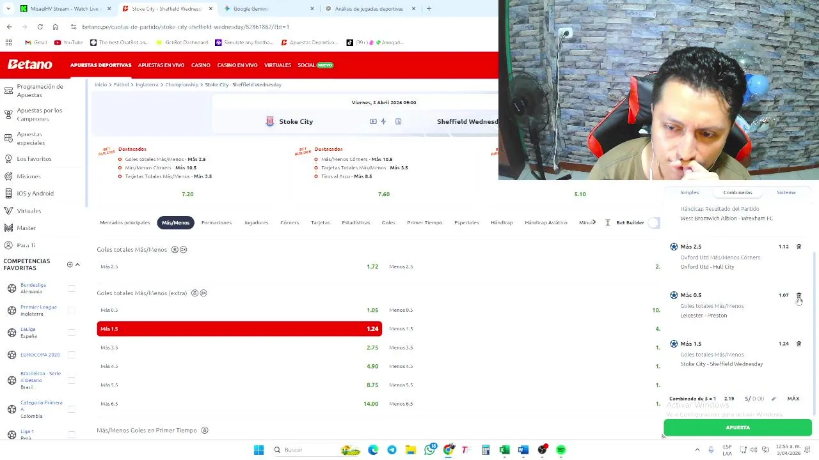Switch to Tarjetas market tab
Screen dimensions: 819x460
pyautogui.click(x=321, y=222)
